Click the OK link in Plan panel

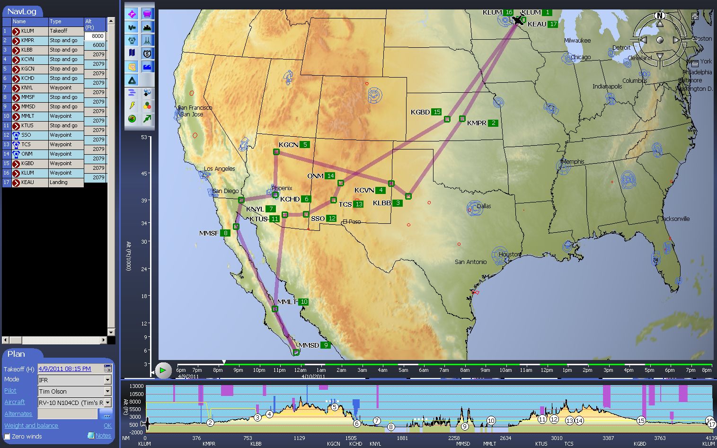[x=107, y=425]
